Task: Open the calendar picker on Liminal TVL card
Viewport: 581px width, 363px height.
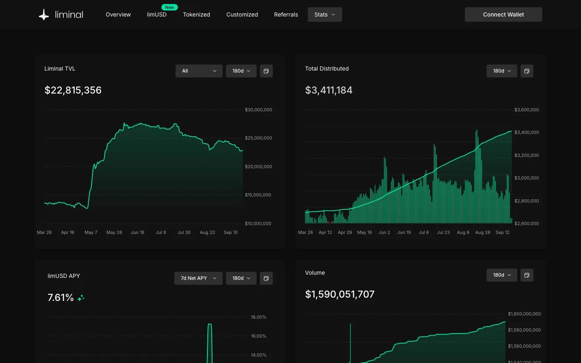Action: pos(266,71)
